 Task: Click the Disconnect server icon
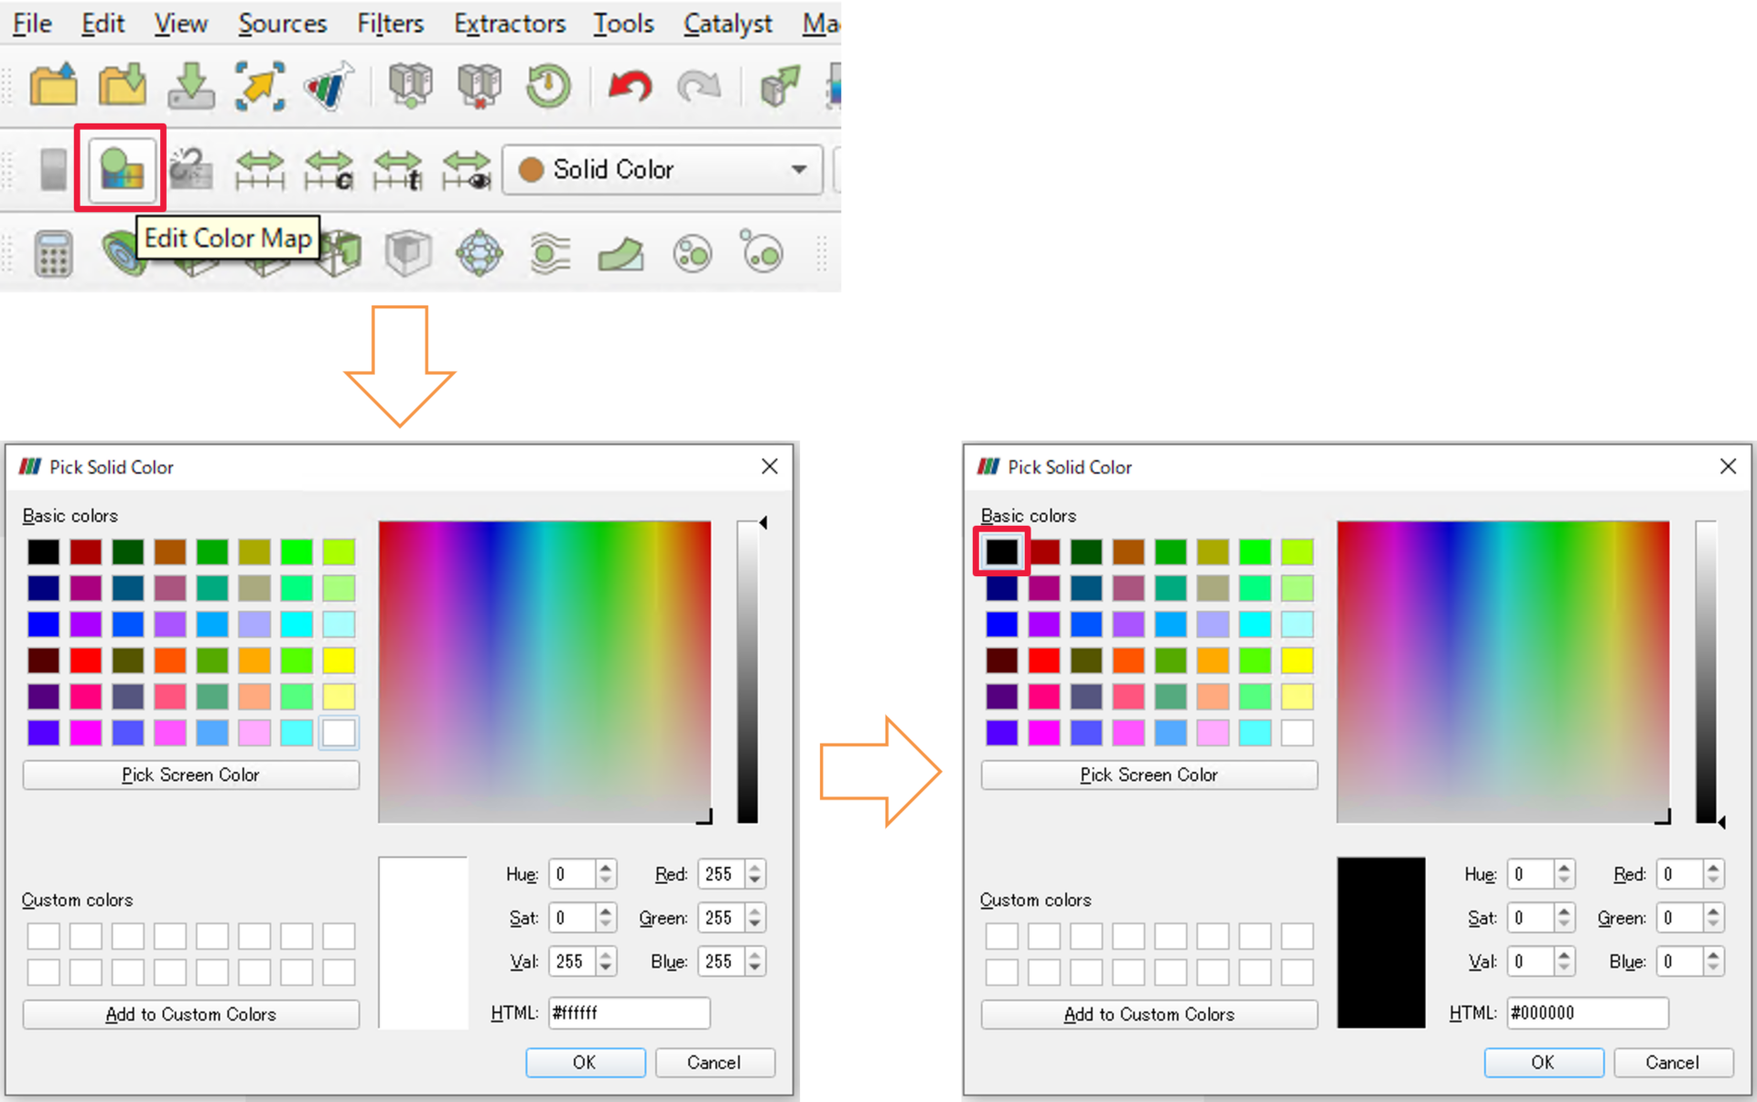click(479, 86)
